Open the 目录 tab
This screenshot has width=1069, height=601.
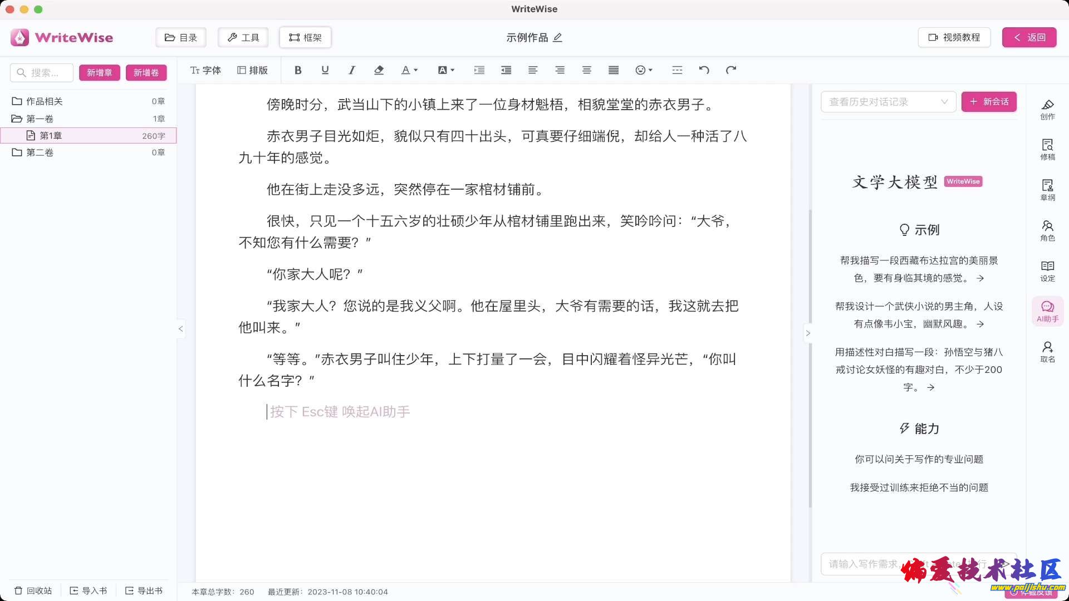[181, 37]
